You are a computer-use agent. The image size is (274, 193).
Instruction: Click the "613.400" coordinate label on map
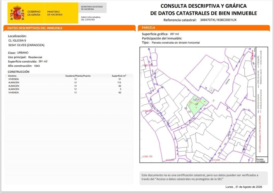(216, 160)
